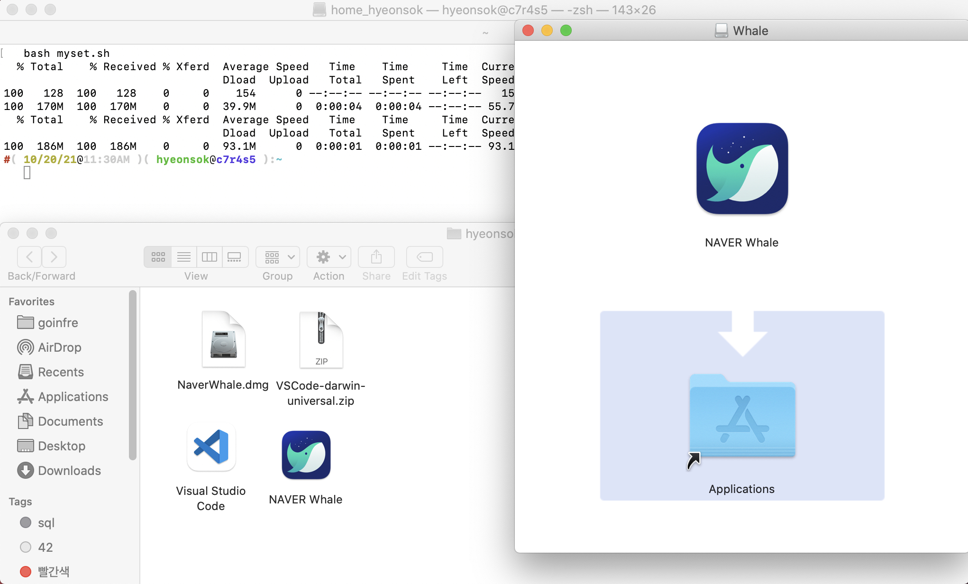
Task: Click the Finder Back button
Action: click(29, 257)
